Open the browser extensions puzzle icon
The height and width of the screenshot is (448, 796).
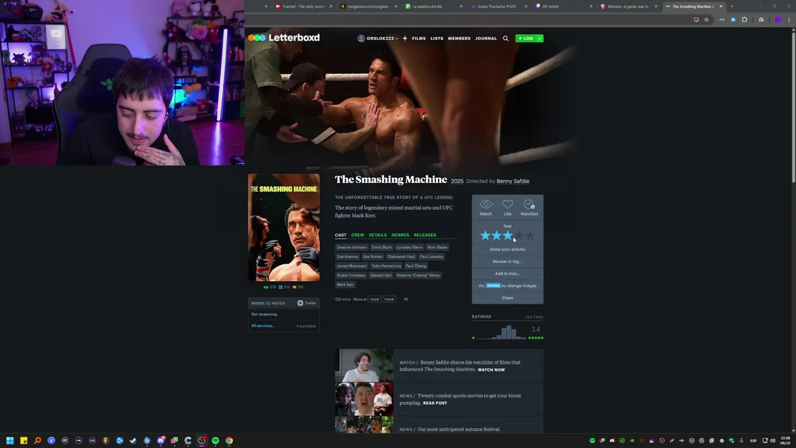pos(744,19)
